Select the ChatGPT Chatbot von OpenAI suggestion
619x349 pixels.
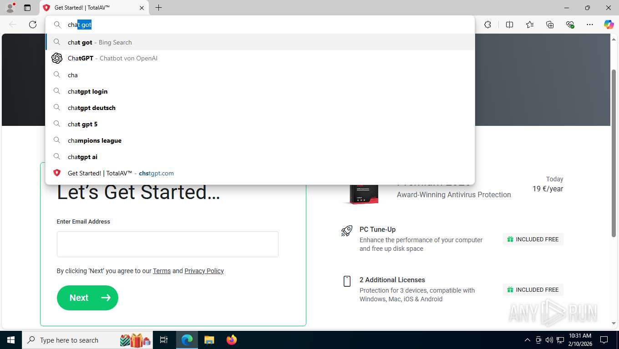(x=260, y=58)
